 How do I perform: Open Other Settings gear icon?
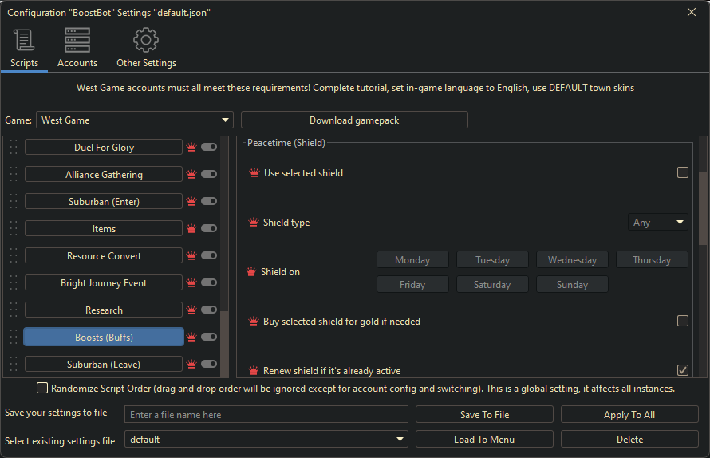(146, 40)
